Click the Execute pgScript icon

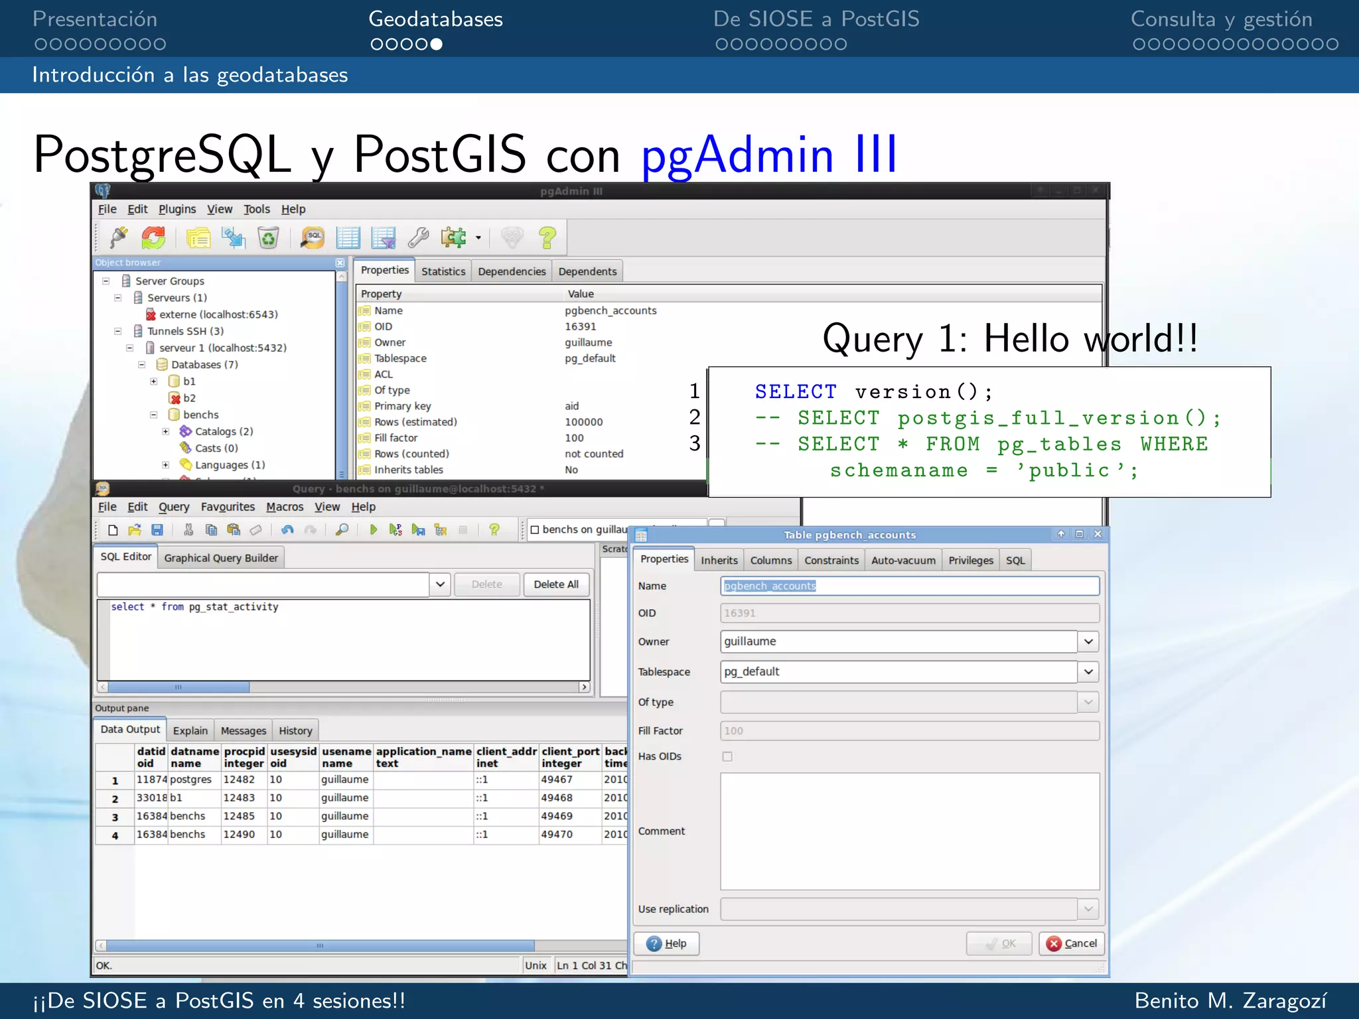[396, 529]
